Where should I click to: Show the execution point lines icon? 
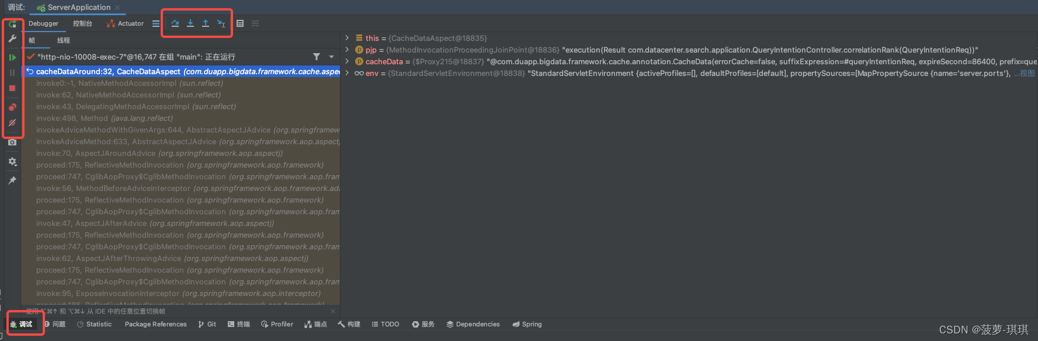[x=155, y=23]
